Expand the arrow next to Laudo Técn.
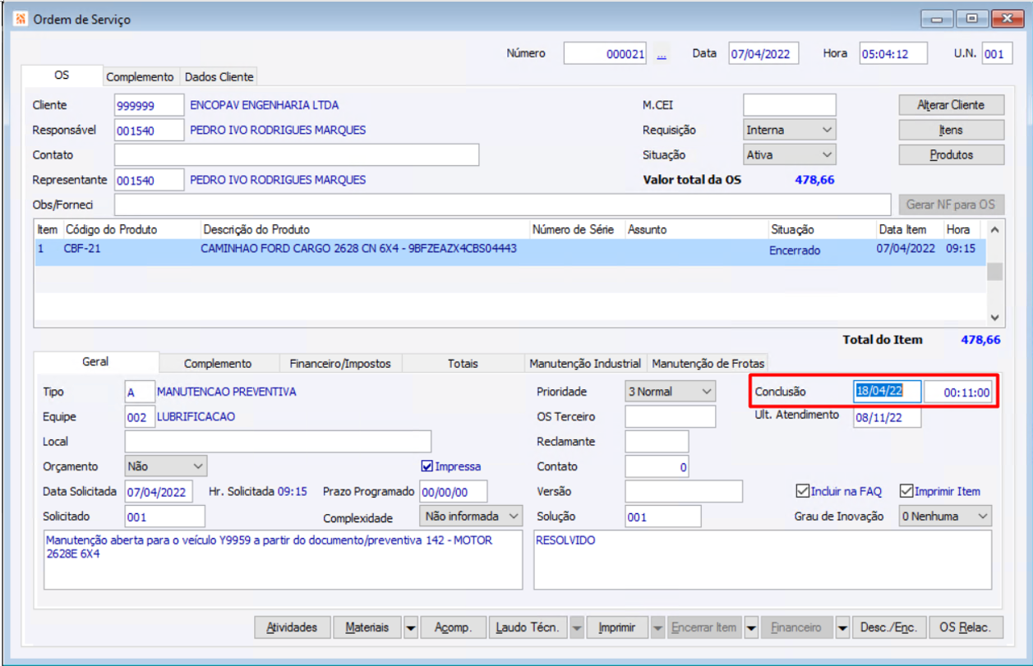Screen dimensions: 1033x666 point(577,627)
